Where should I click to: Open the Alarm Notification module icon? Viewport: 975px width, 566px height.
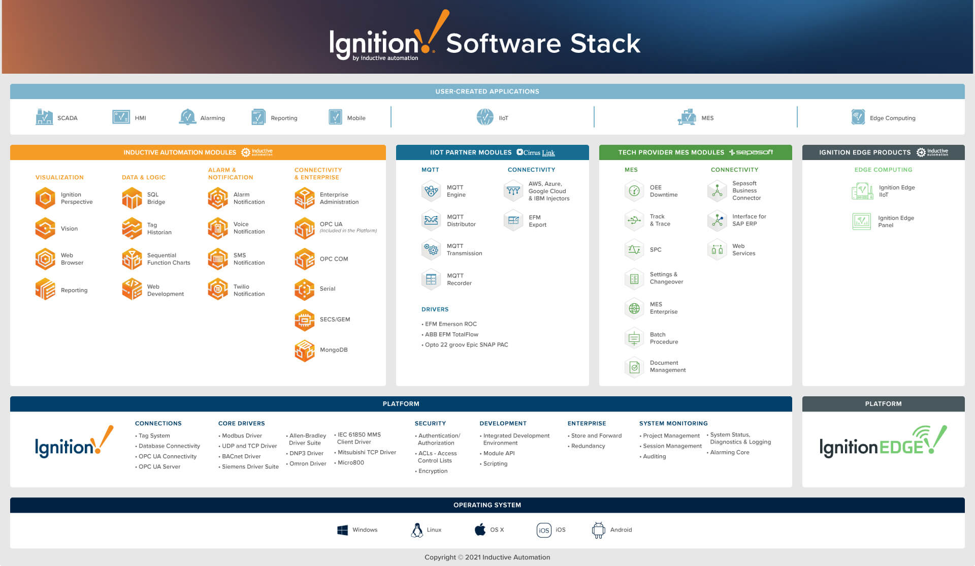pyautogui.click(x=218, y=198)
